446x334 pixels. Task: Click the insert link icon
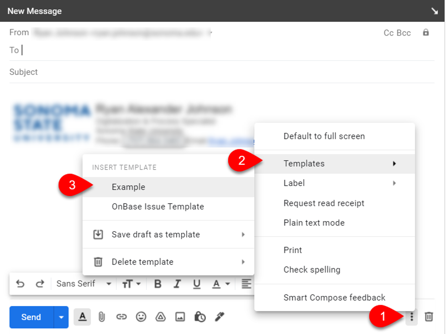[121, 317]
